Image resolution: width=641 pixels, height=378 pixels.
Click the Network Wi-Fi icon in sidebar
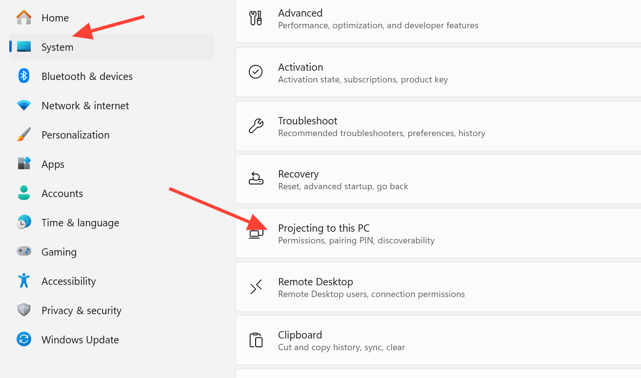click(23, 105)
